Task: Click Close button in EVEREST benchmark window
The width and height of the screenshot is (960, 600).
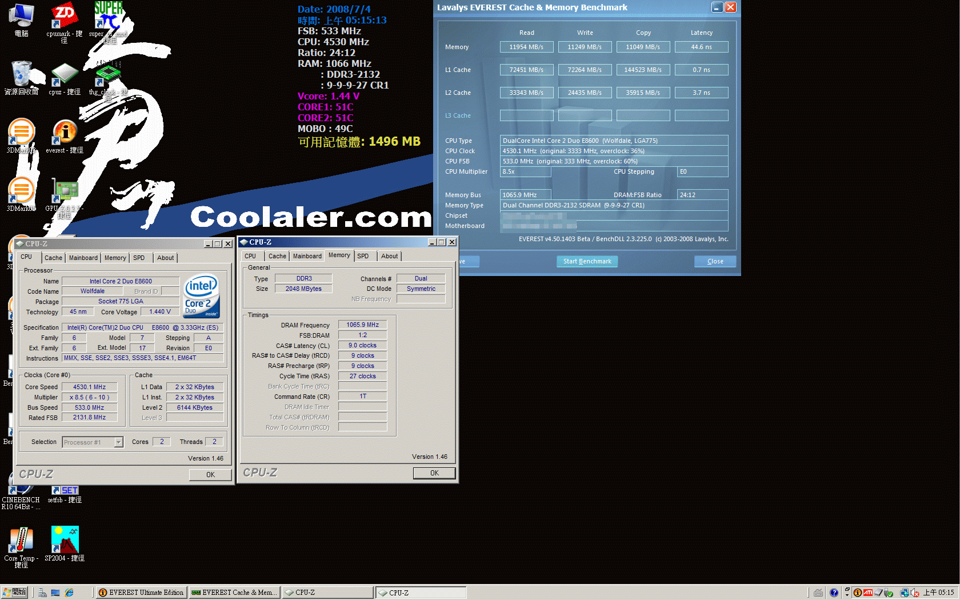Action: coord(715,261)
